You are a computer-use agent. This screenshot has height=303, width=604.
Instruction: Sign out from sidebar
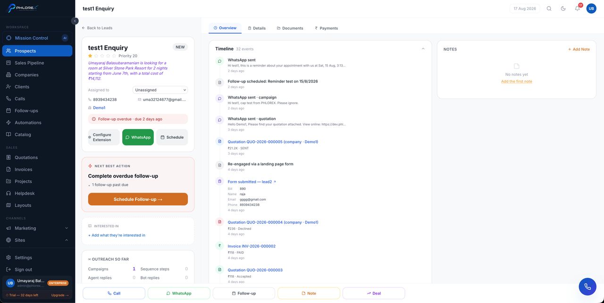tap(37, 270)
